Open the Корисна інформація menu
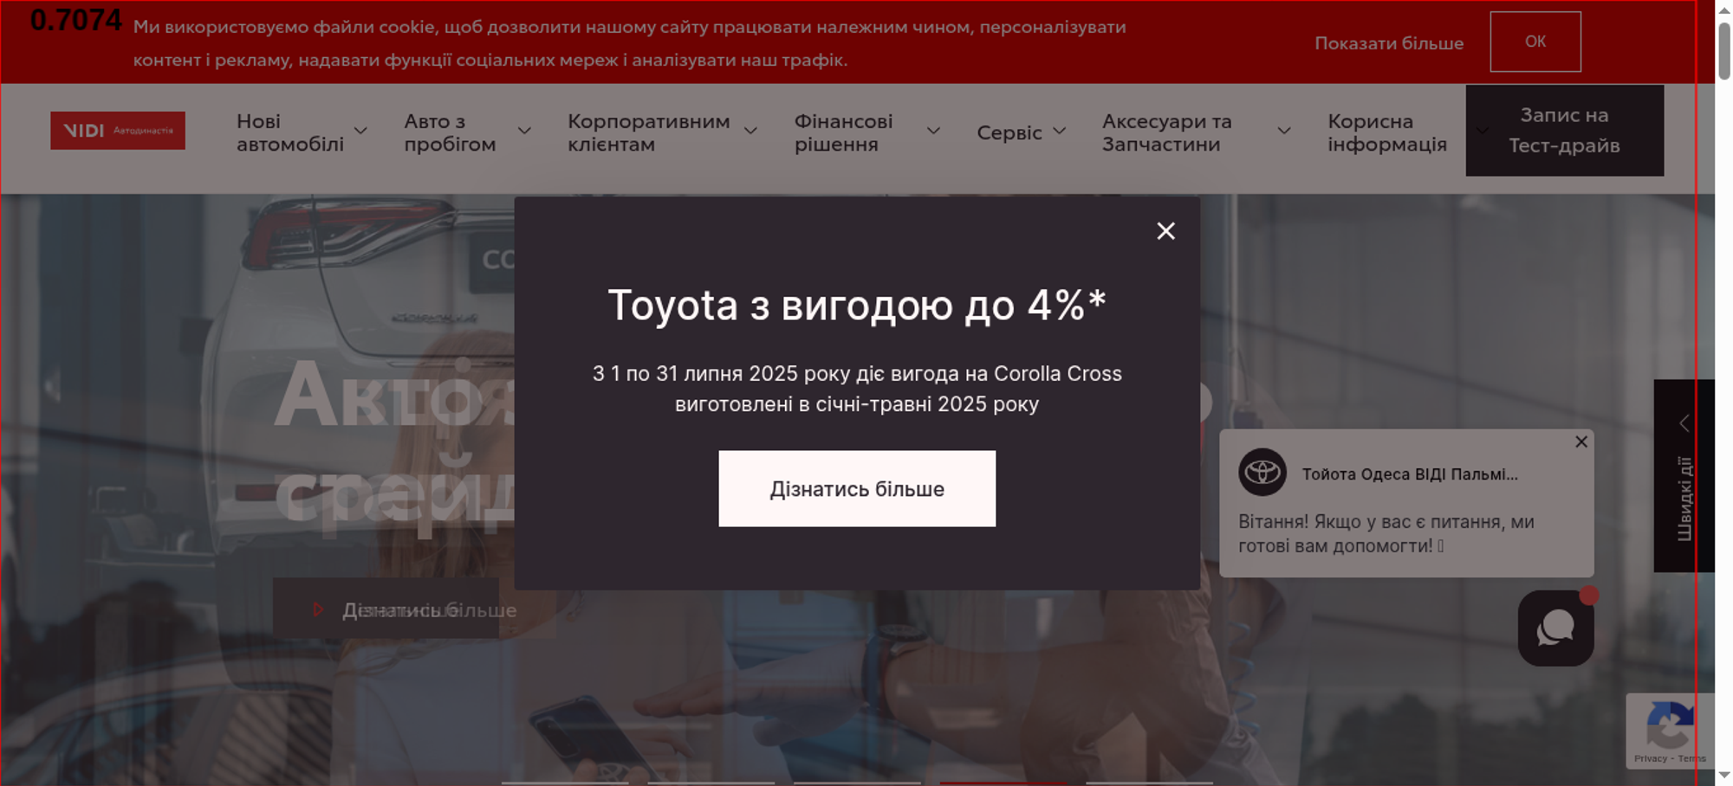The height and width of the screenshot is (786, 1733). point(1386,132)
